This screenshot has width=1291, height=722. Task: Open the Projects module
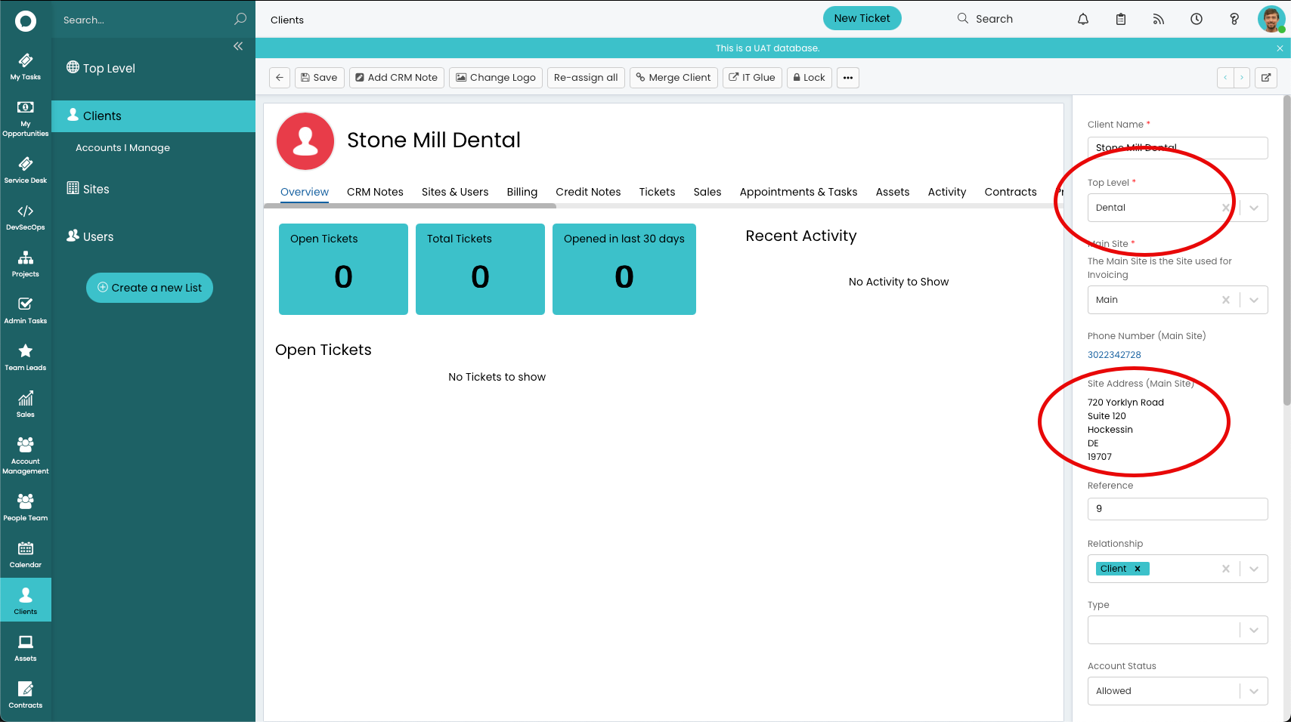click(26, 264)
